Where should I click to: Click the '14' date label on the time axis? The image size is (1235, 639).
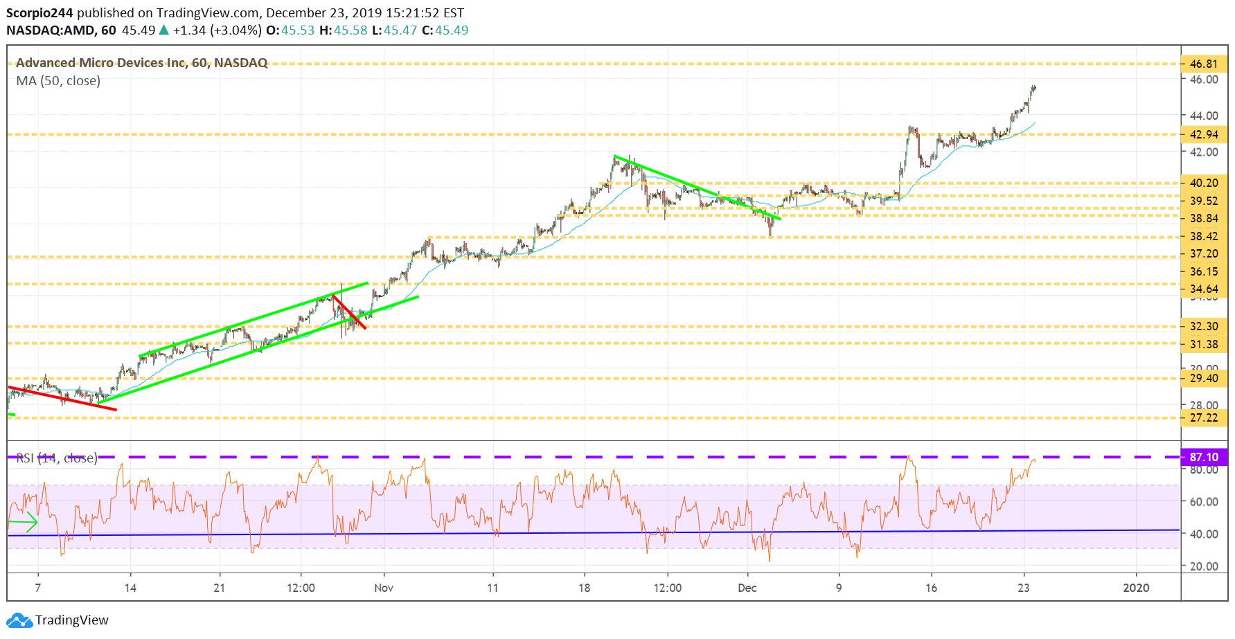(x=130, y=588)
